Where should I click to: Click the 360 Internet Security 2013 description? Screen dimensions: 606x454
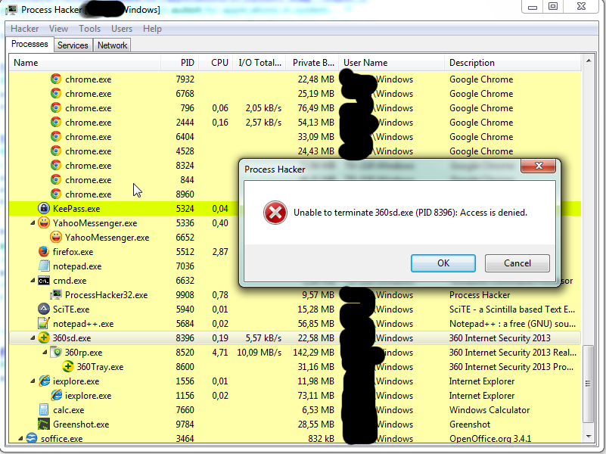499,338
